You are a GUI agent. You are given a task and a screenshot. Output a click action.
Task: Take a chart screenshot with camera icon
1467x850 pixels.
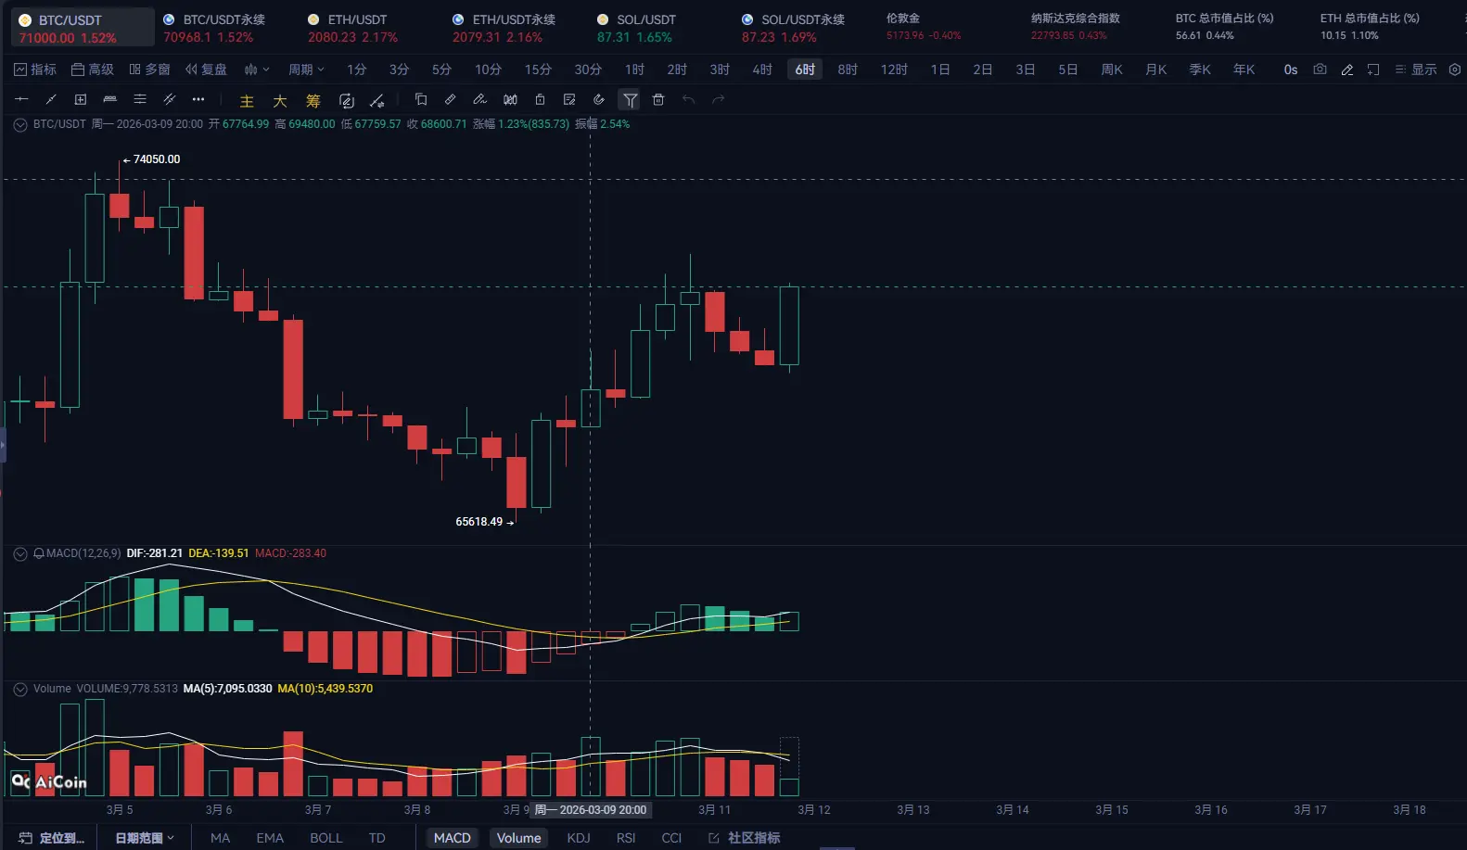(1320, 70)
